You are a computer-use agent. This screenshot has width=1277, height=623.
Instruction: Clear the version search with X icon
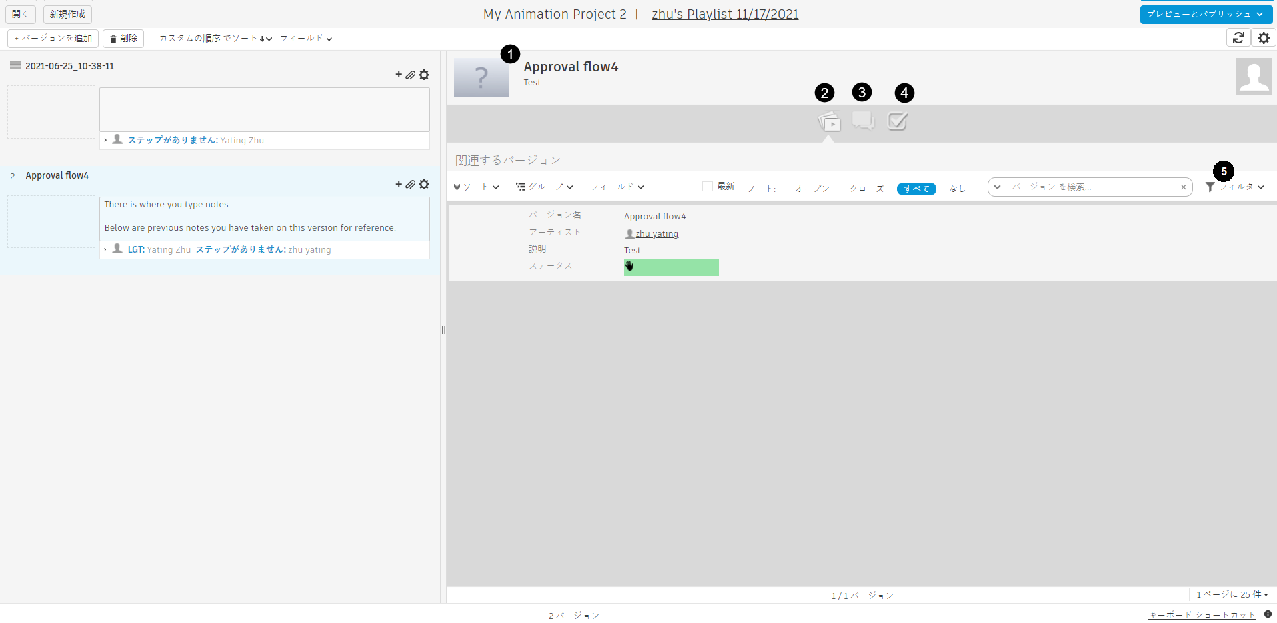click(1184, 187)
